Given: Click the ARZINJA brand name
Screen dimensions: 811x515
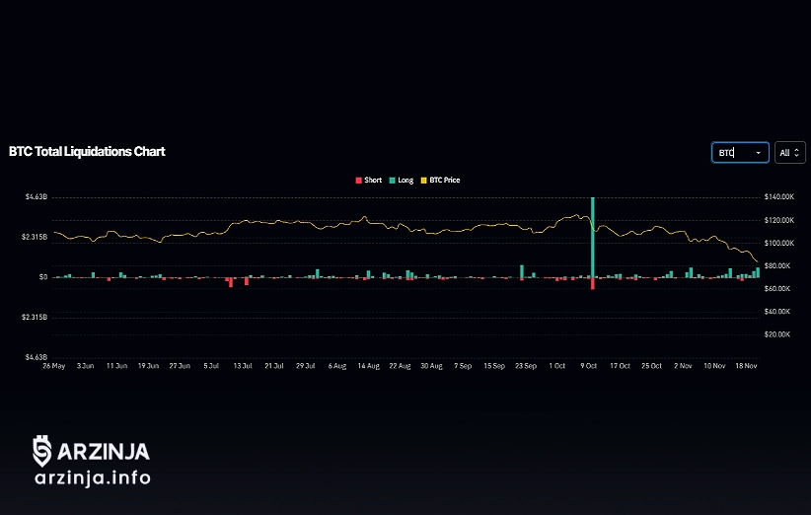Looking at the screenshot, I should tap(103, 452).
